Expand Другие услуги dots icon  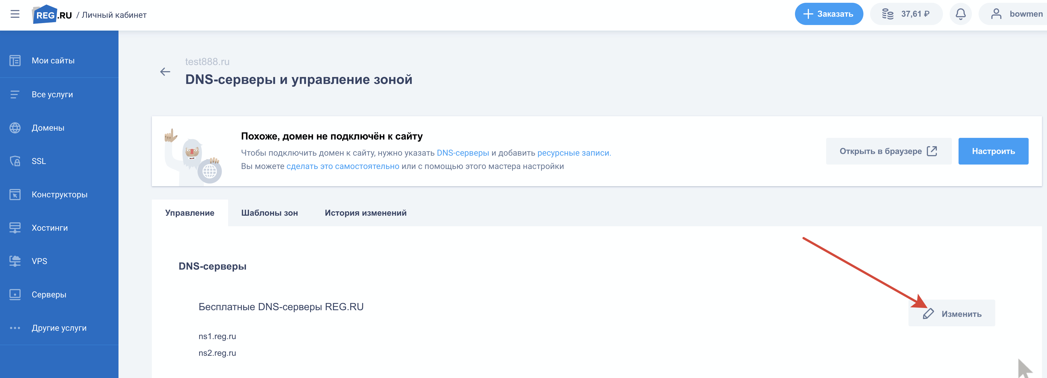pyautogui.click(x=15, y=328)
